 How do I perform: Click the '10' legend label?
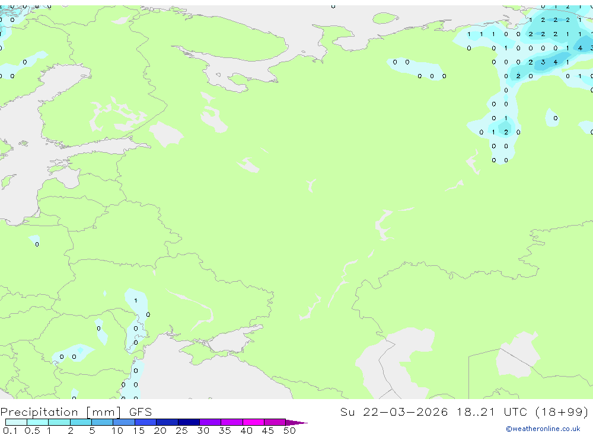click(117, 430)
